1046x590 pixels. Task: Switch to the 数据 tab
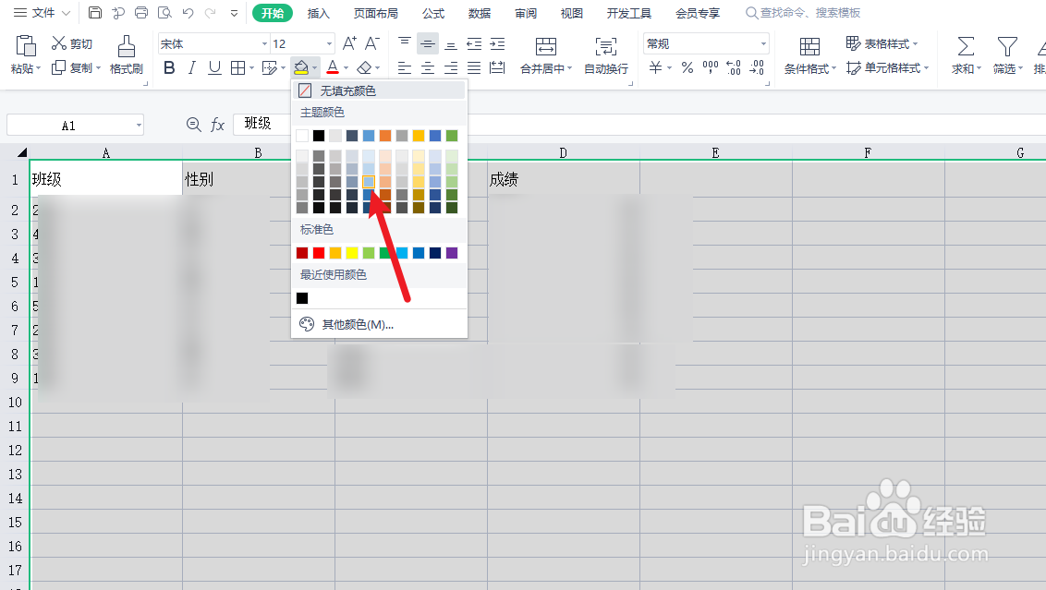479,13
